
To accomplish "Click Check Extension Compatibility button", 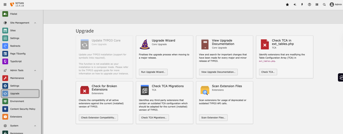I will [x=98, y=117].
